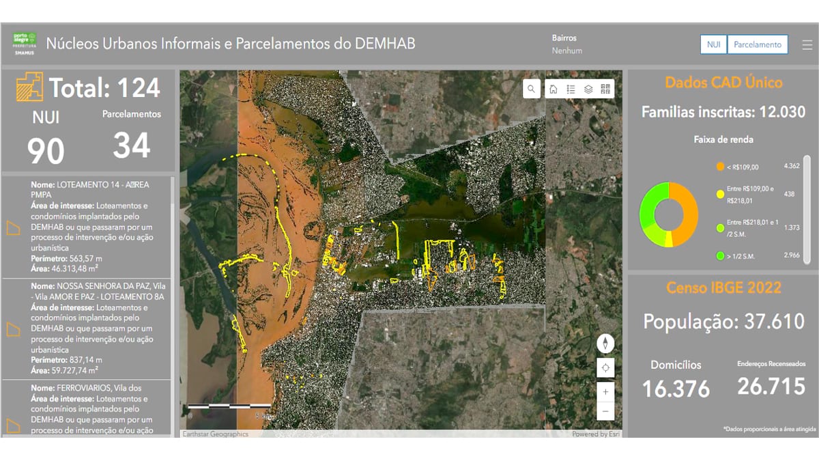Open the hamburger menu at top right
Viewport: 819px width, 461px height.
pos(807,44)
